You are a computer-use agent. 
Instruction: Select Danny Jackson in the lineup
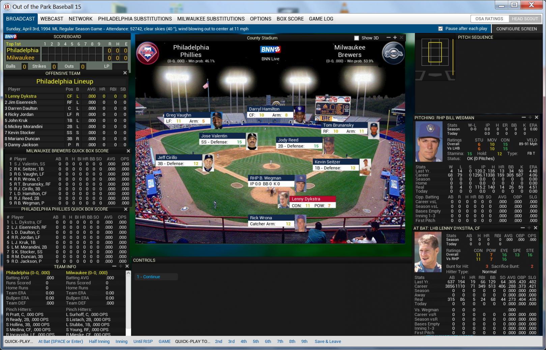pos(66,145)
